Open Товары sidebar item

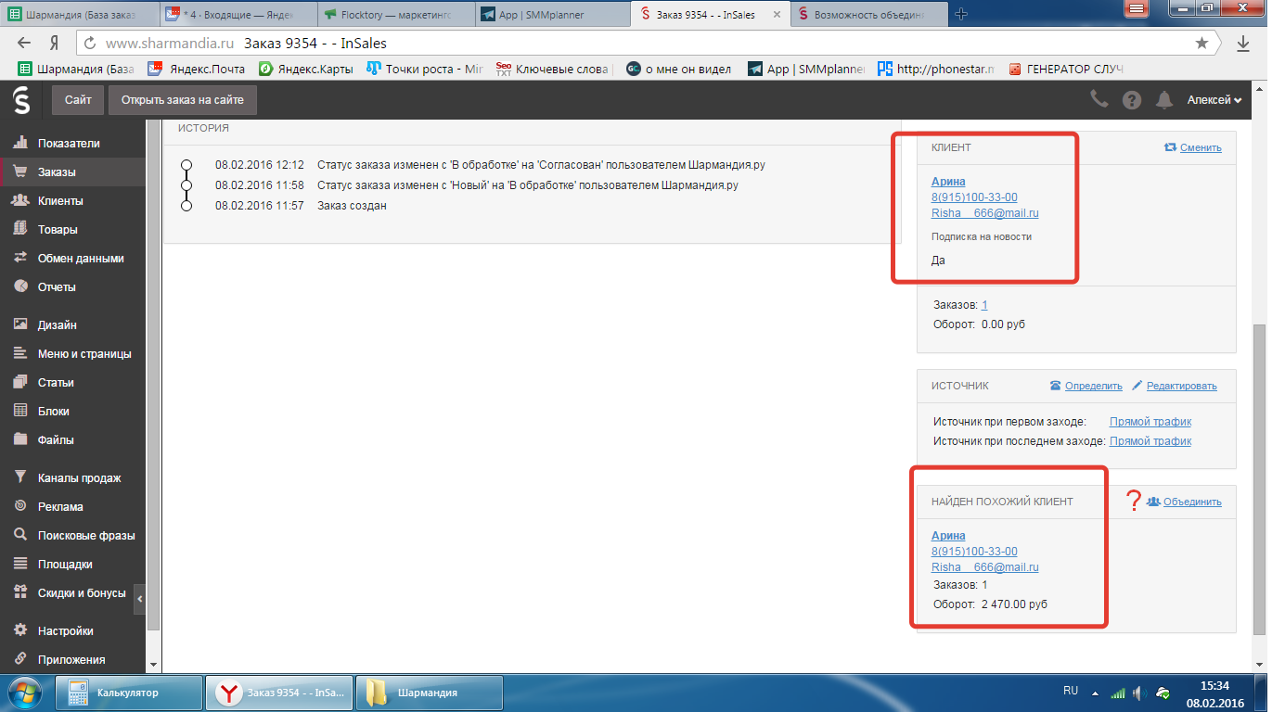tap(58, 230)
